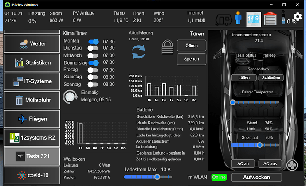Image resolution: width=306 pixels, height=186 pixels.
Task: Click Tesla Status value asleep
Action: (270, 55)
